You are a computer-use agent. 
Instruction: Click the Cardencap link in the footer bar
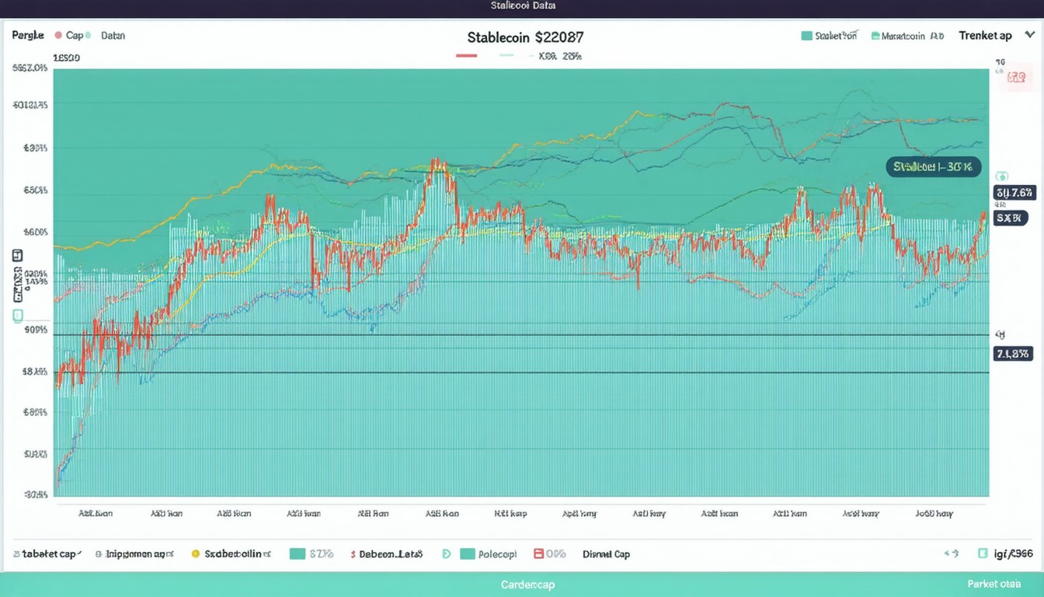(x=527, y=585)
